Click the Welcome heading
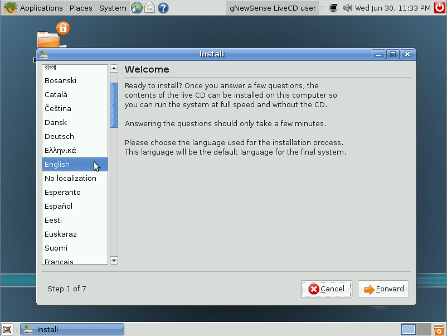Image resolution: width=447 pixels, height=336 pixels. coord(147,69)
